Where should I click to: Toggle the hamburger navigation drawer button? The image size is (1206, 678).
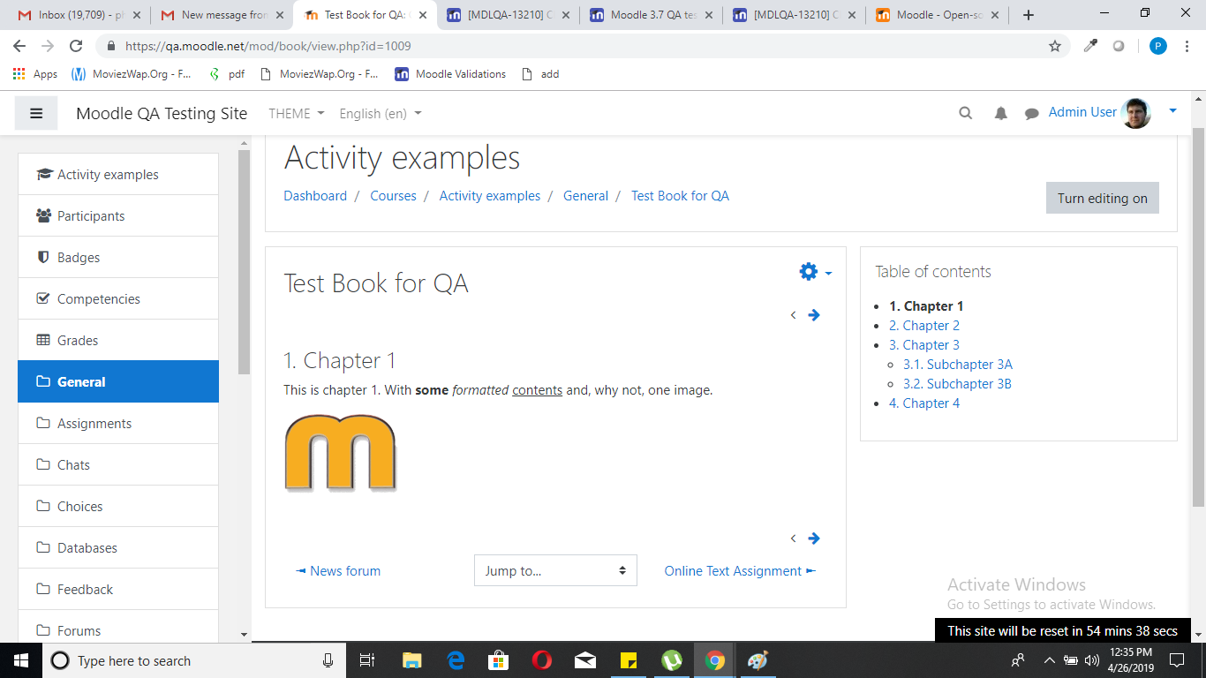[x=36, y=113]
